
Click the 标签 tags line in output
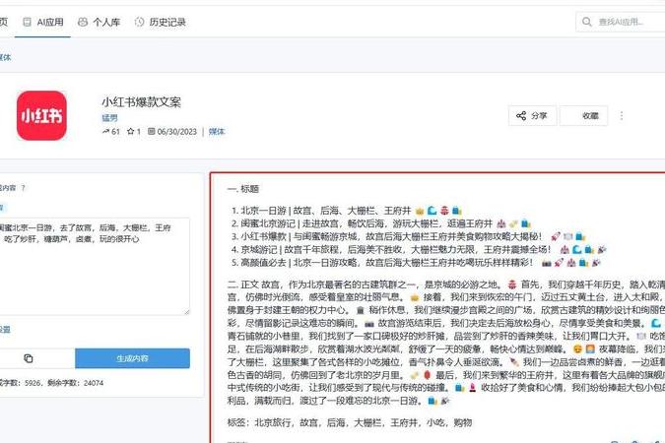tap(350, 422)
